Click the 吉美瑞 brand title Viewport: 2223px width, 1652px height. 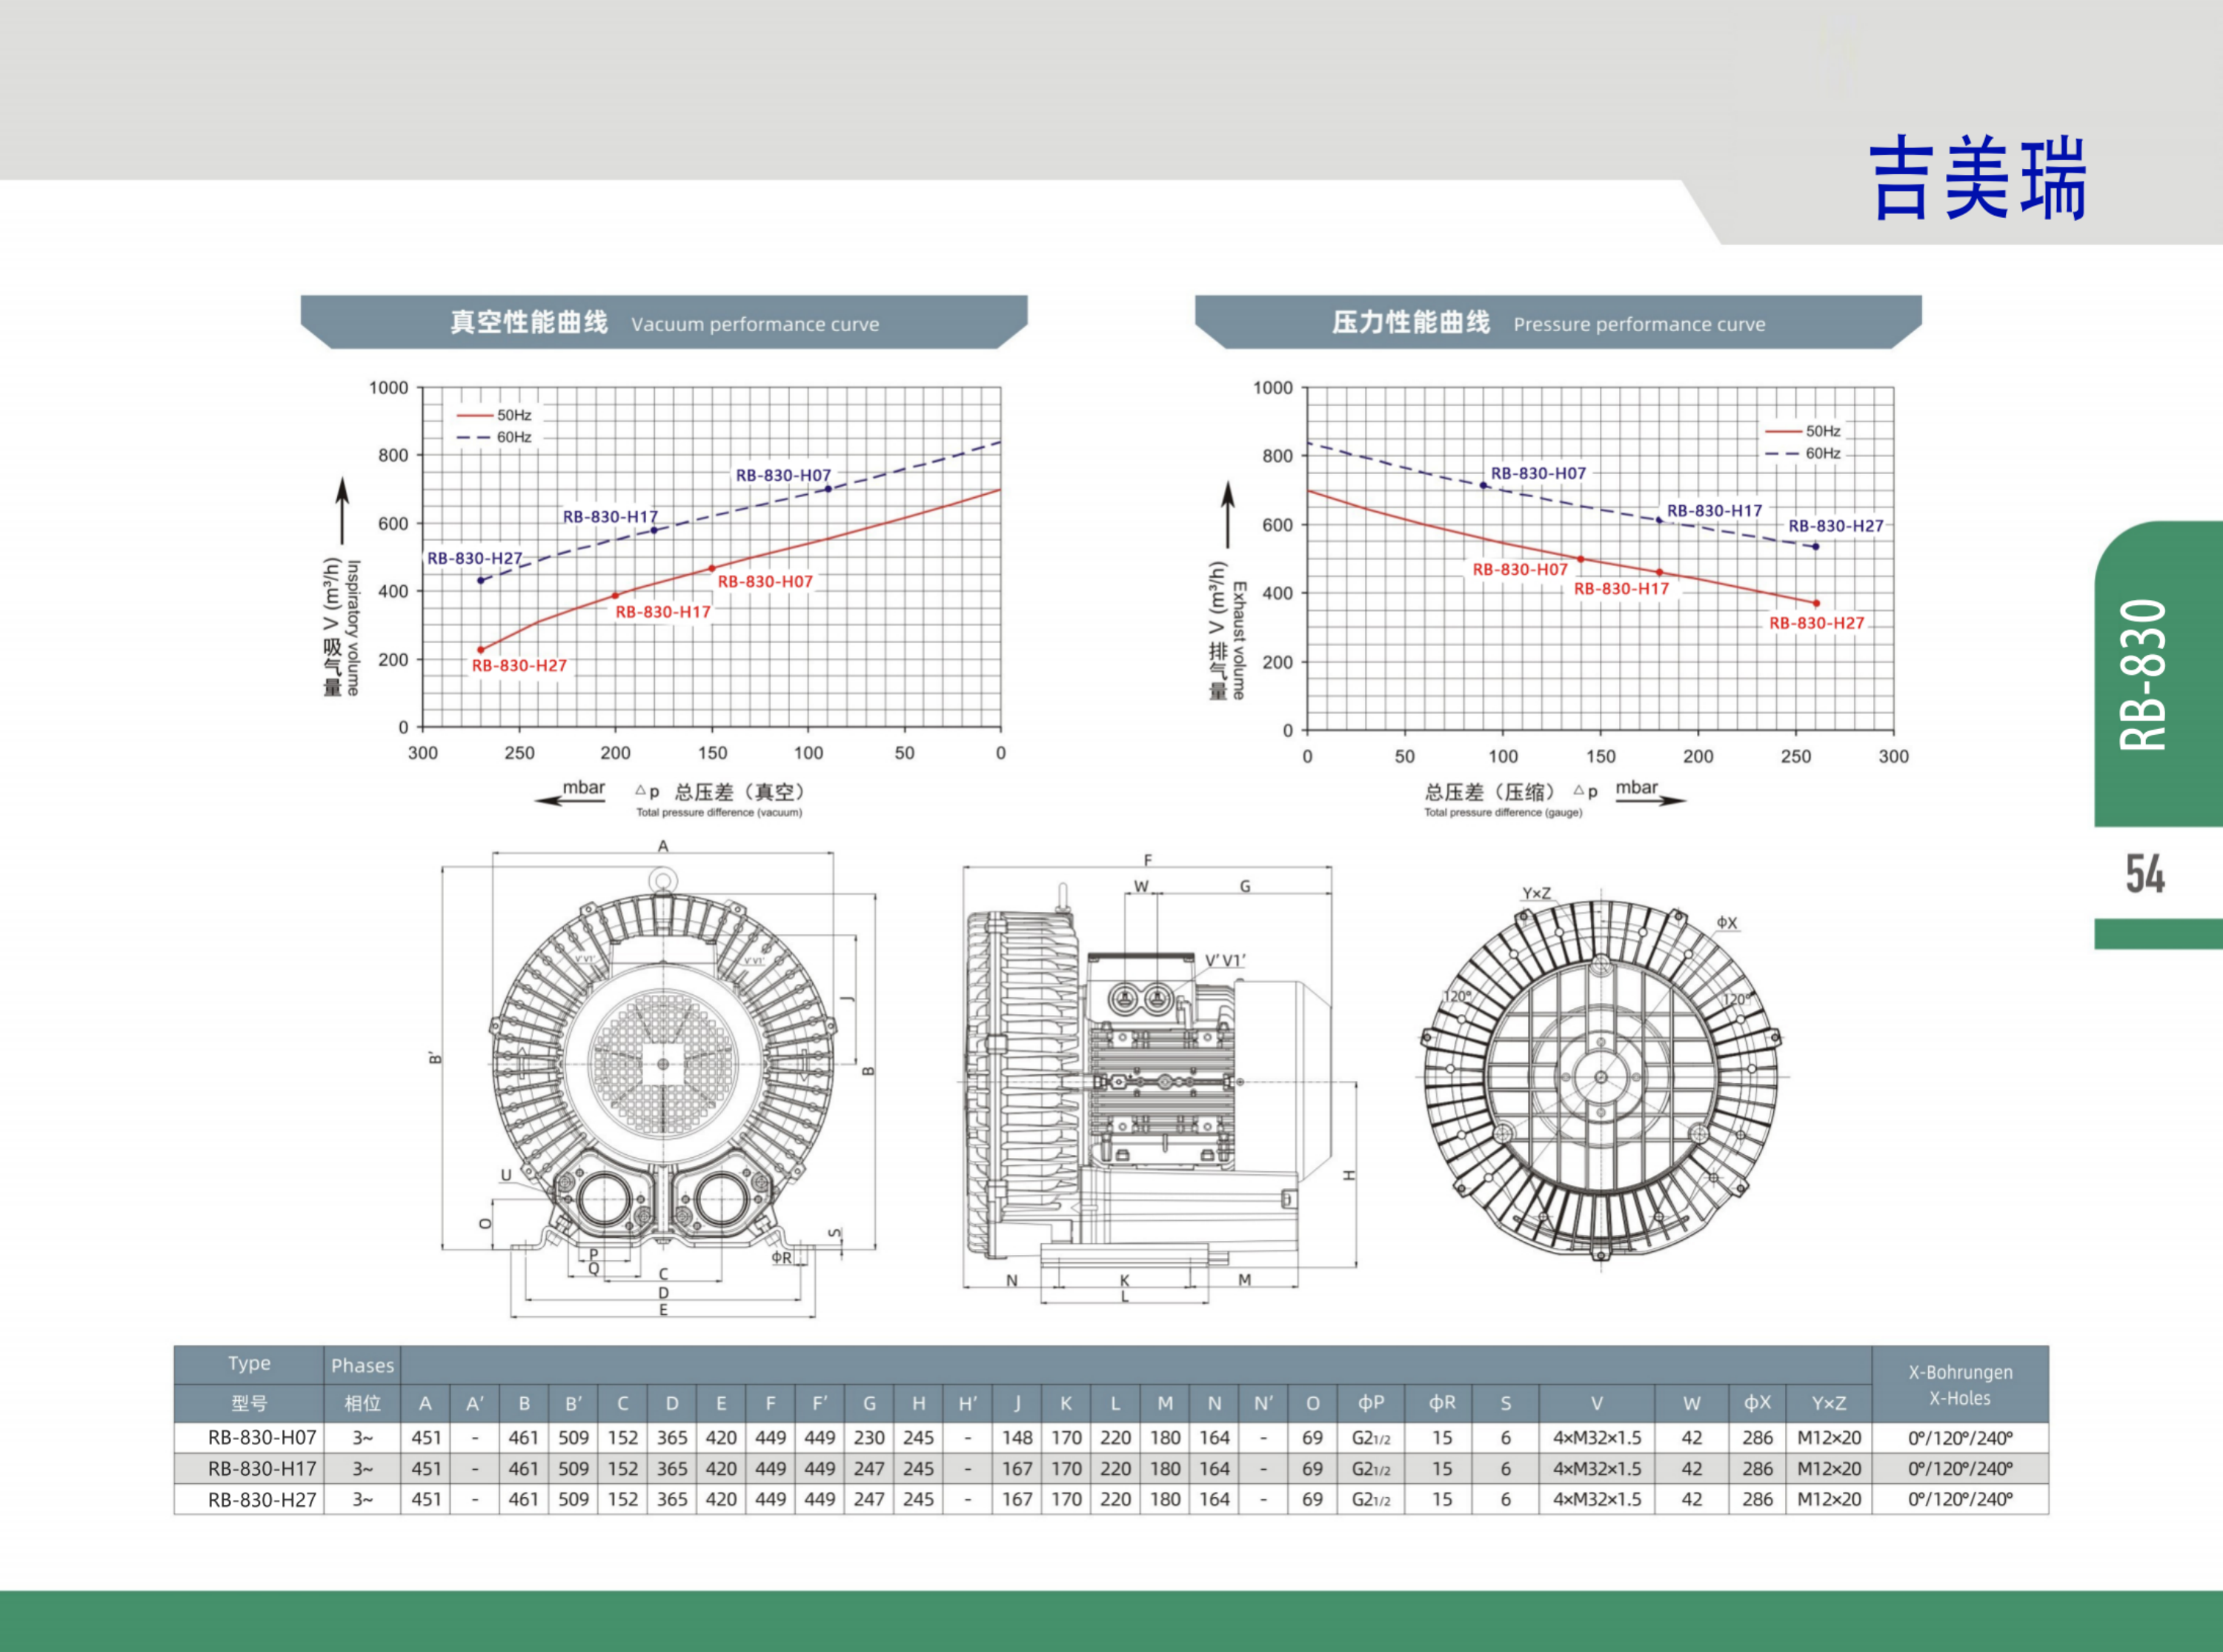click(1977, 179)
